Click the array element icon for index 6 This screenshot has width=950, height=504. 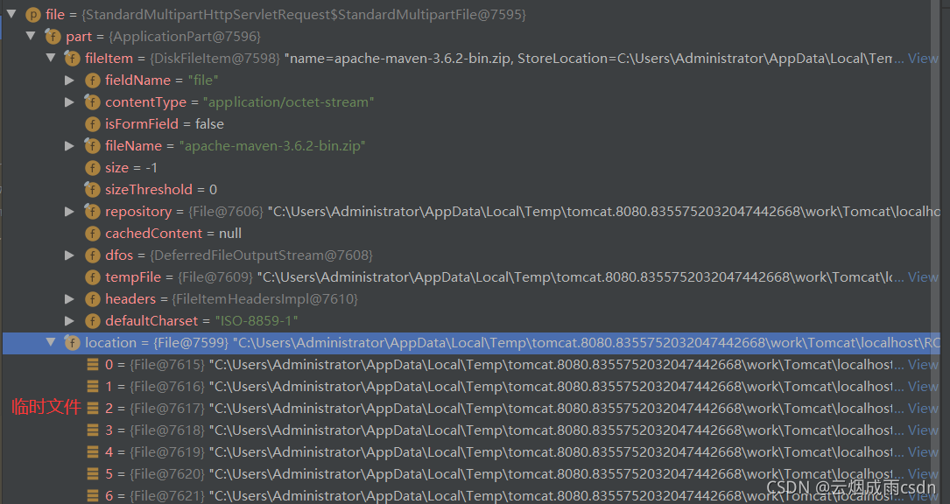[x=93, y=495]
